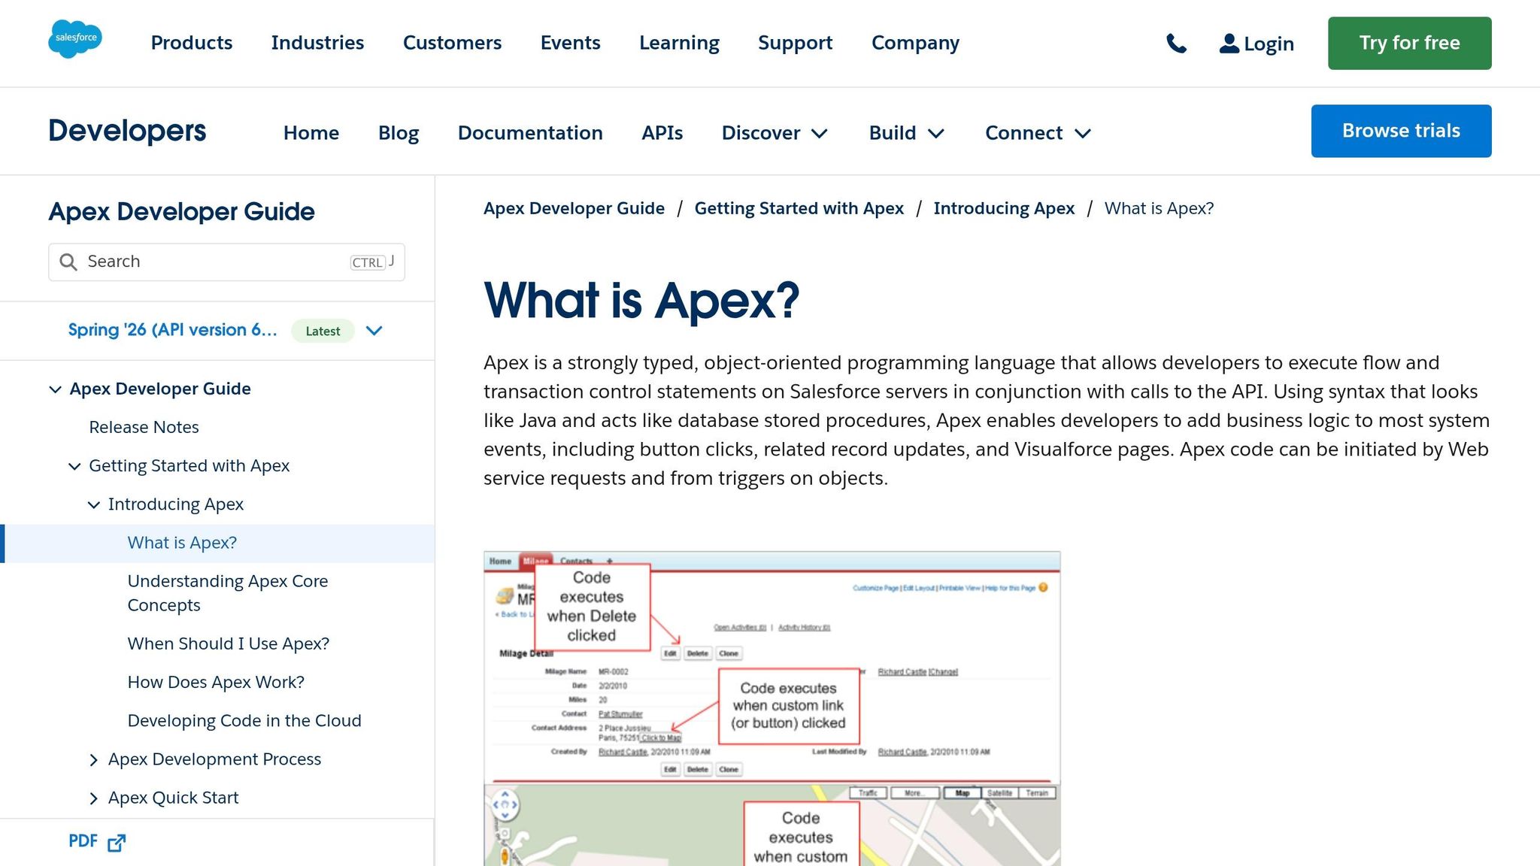
Task: Select the Documentation menu item
Action: tap(530, 132)
